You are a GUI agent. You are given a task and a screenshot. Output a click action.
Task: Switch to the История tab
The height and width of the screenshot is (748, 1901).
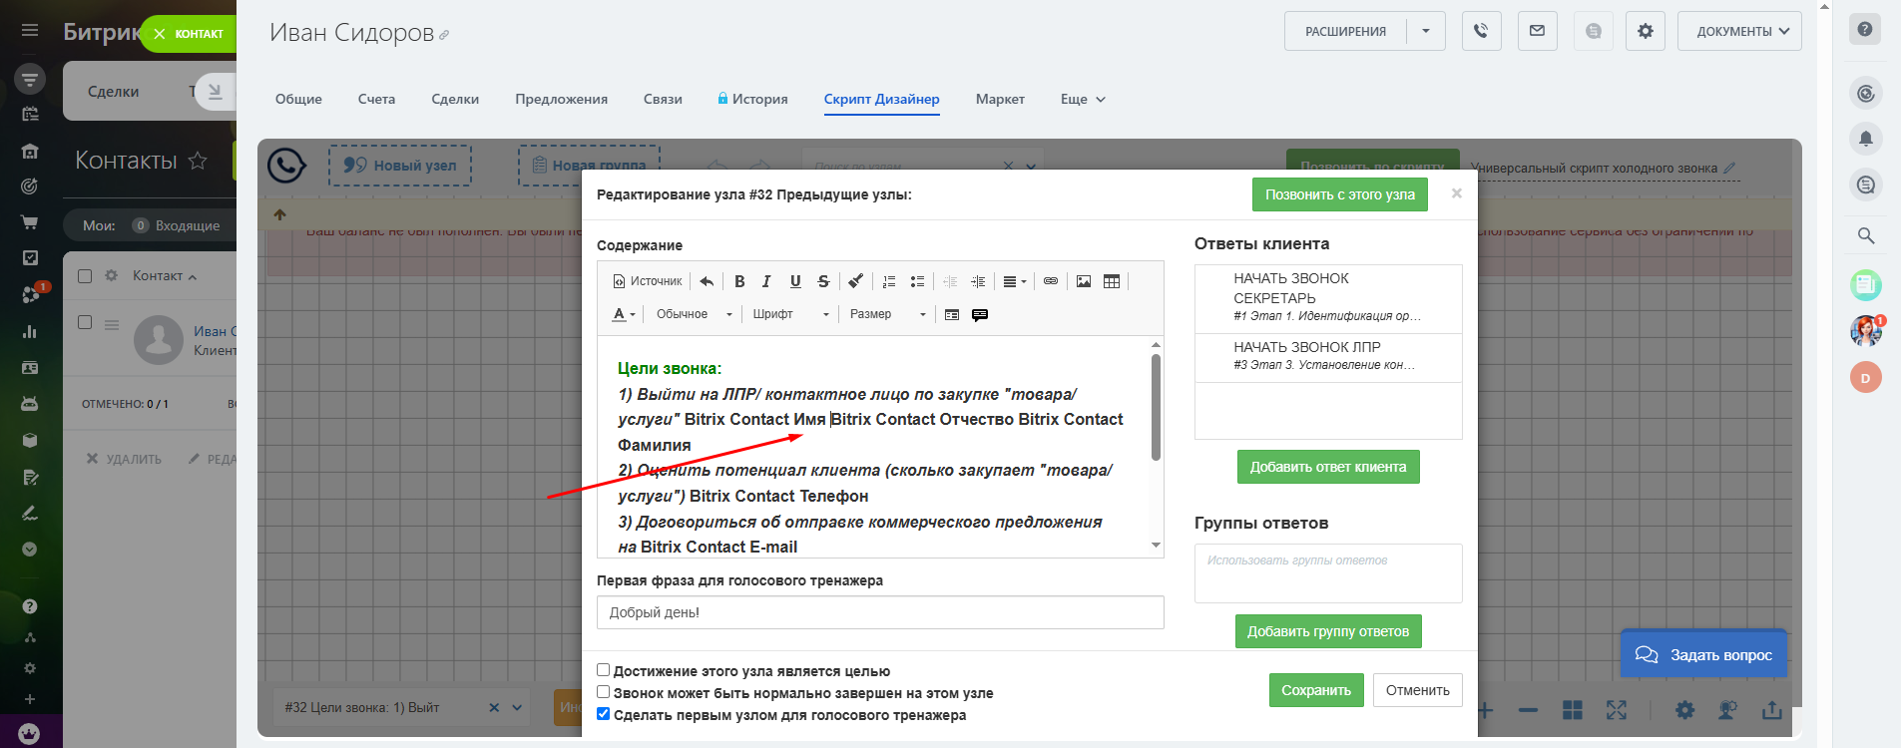[x=752, y=99]
